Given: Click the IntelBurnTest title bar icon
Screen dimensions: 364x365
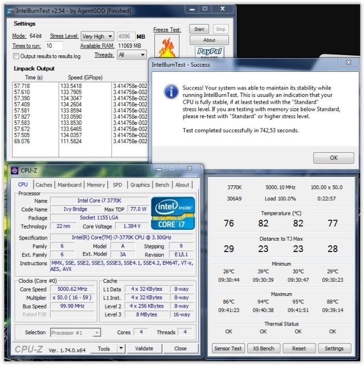Looking at the screenshot, I should click(x=10, y=10).
